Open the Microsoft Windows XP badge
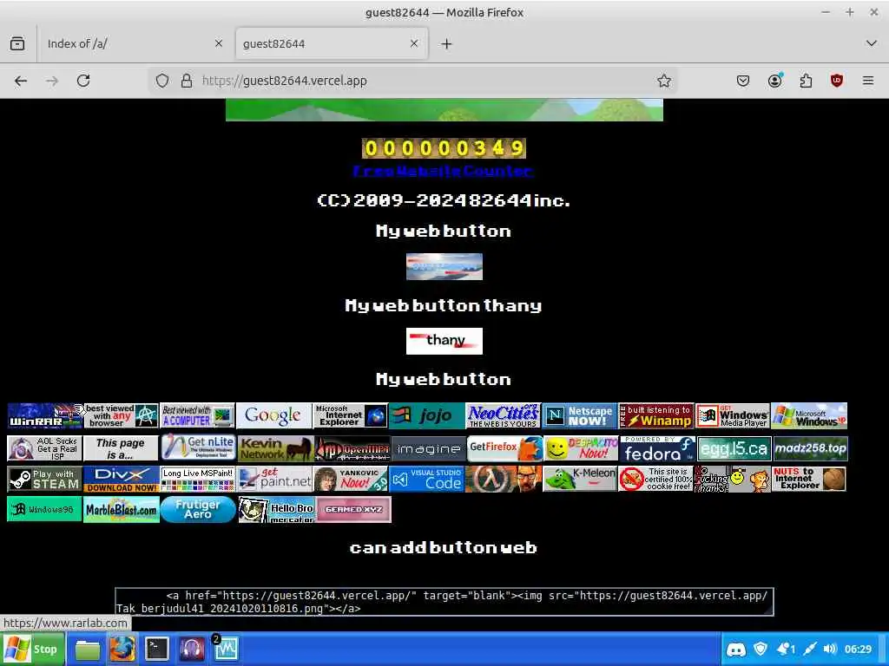889x666 pixels. [809, 415]
